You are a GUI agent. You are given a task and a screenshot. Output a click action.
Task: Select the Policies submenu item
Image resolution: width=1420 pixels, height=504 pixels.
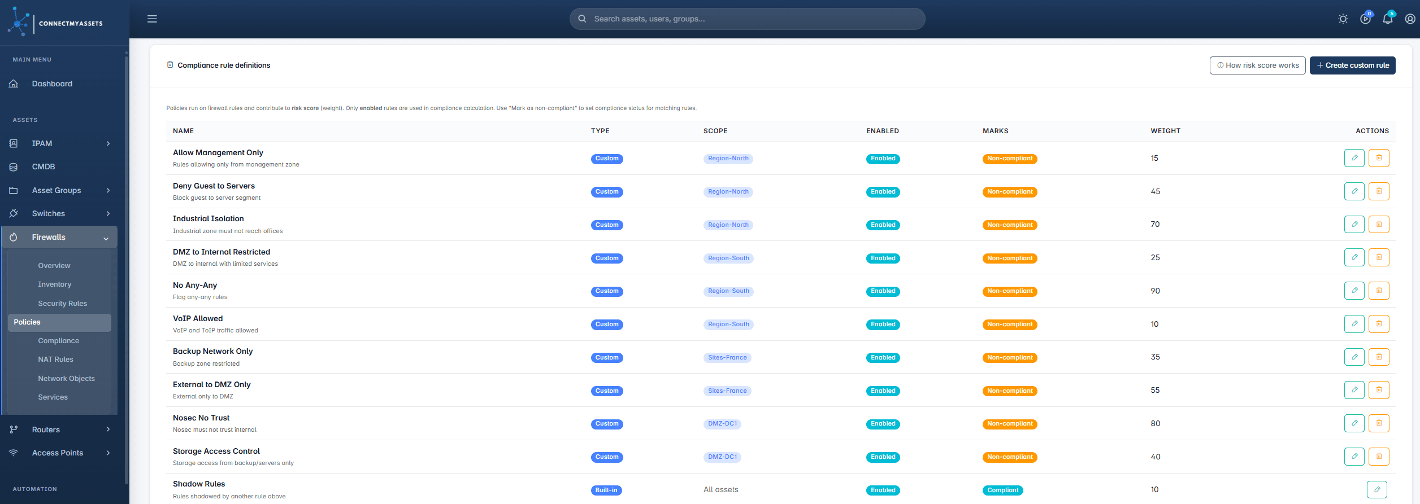59,322
